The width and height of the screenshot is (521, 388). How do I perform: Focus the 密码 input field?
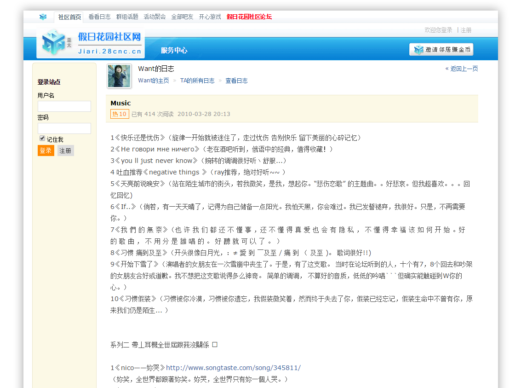click(x=64, y=128)
